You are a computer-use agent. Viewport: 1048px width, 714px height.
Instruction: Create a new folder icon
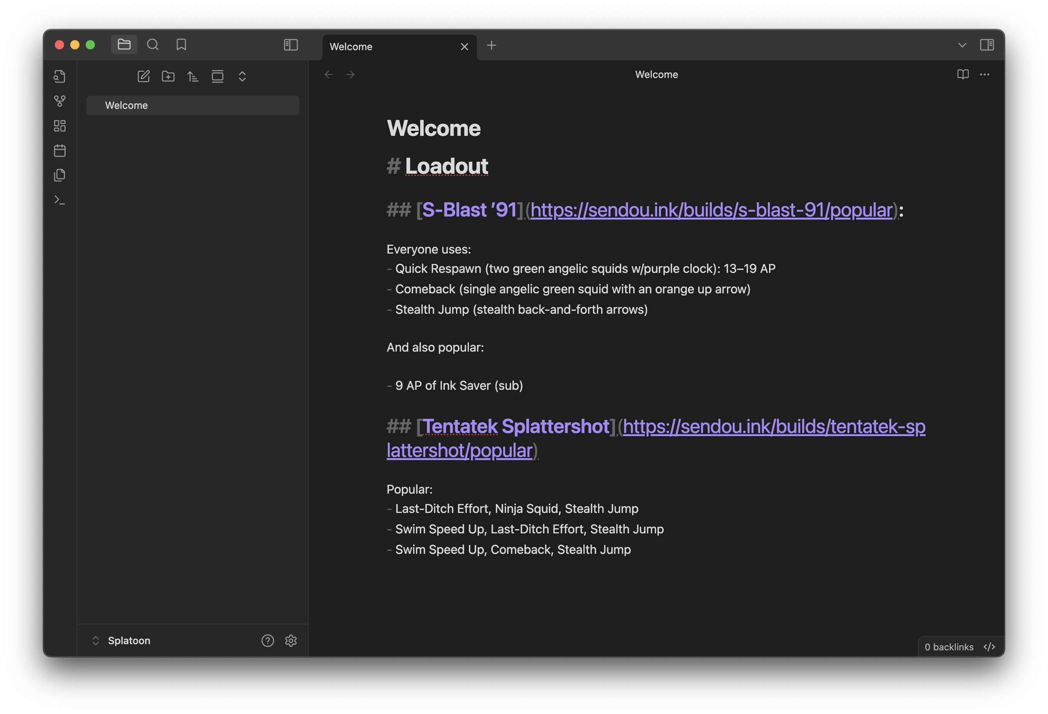168,76
